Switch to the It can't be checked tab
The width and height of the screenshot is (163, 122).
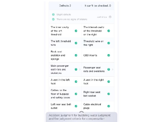coord(98,6)
